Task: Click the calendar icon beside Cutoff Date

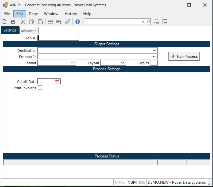Action: pyautogui.click(x=57, y=81)
